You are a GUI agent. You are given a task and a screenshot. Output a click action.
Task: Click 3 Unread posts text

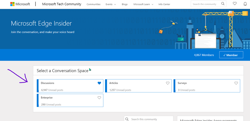click(x=186, y=90)
